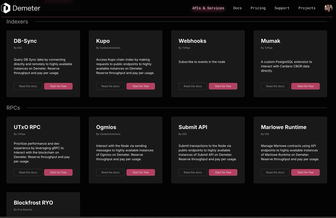
Task: Click the Mumak PostgreSQL extension description
Action: (x=286, y=66)
